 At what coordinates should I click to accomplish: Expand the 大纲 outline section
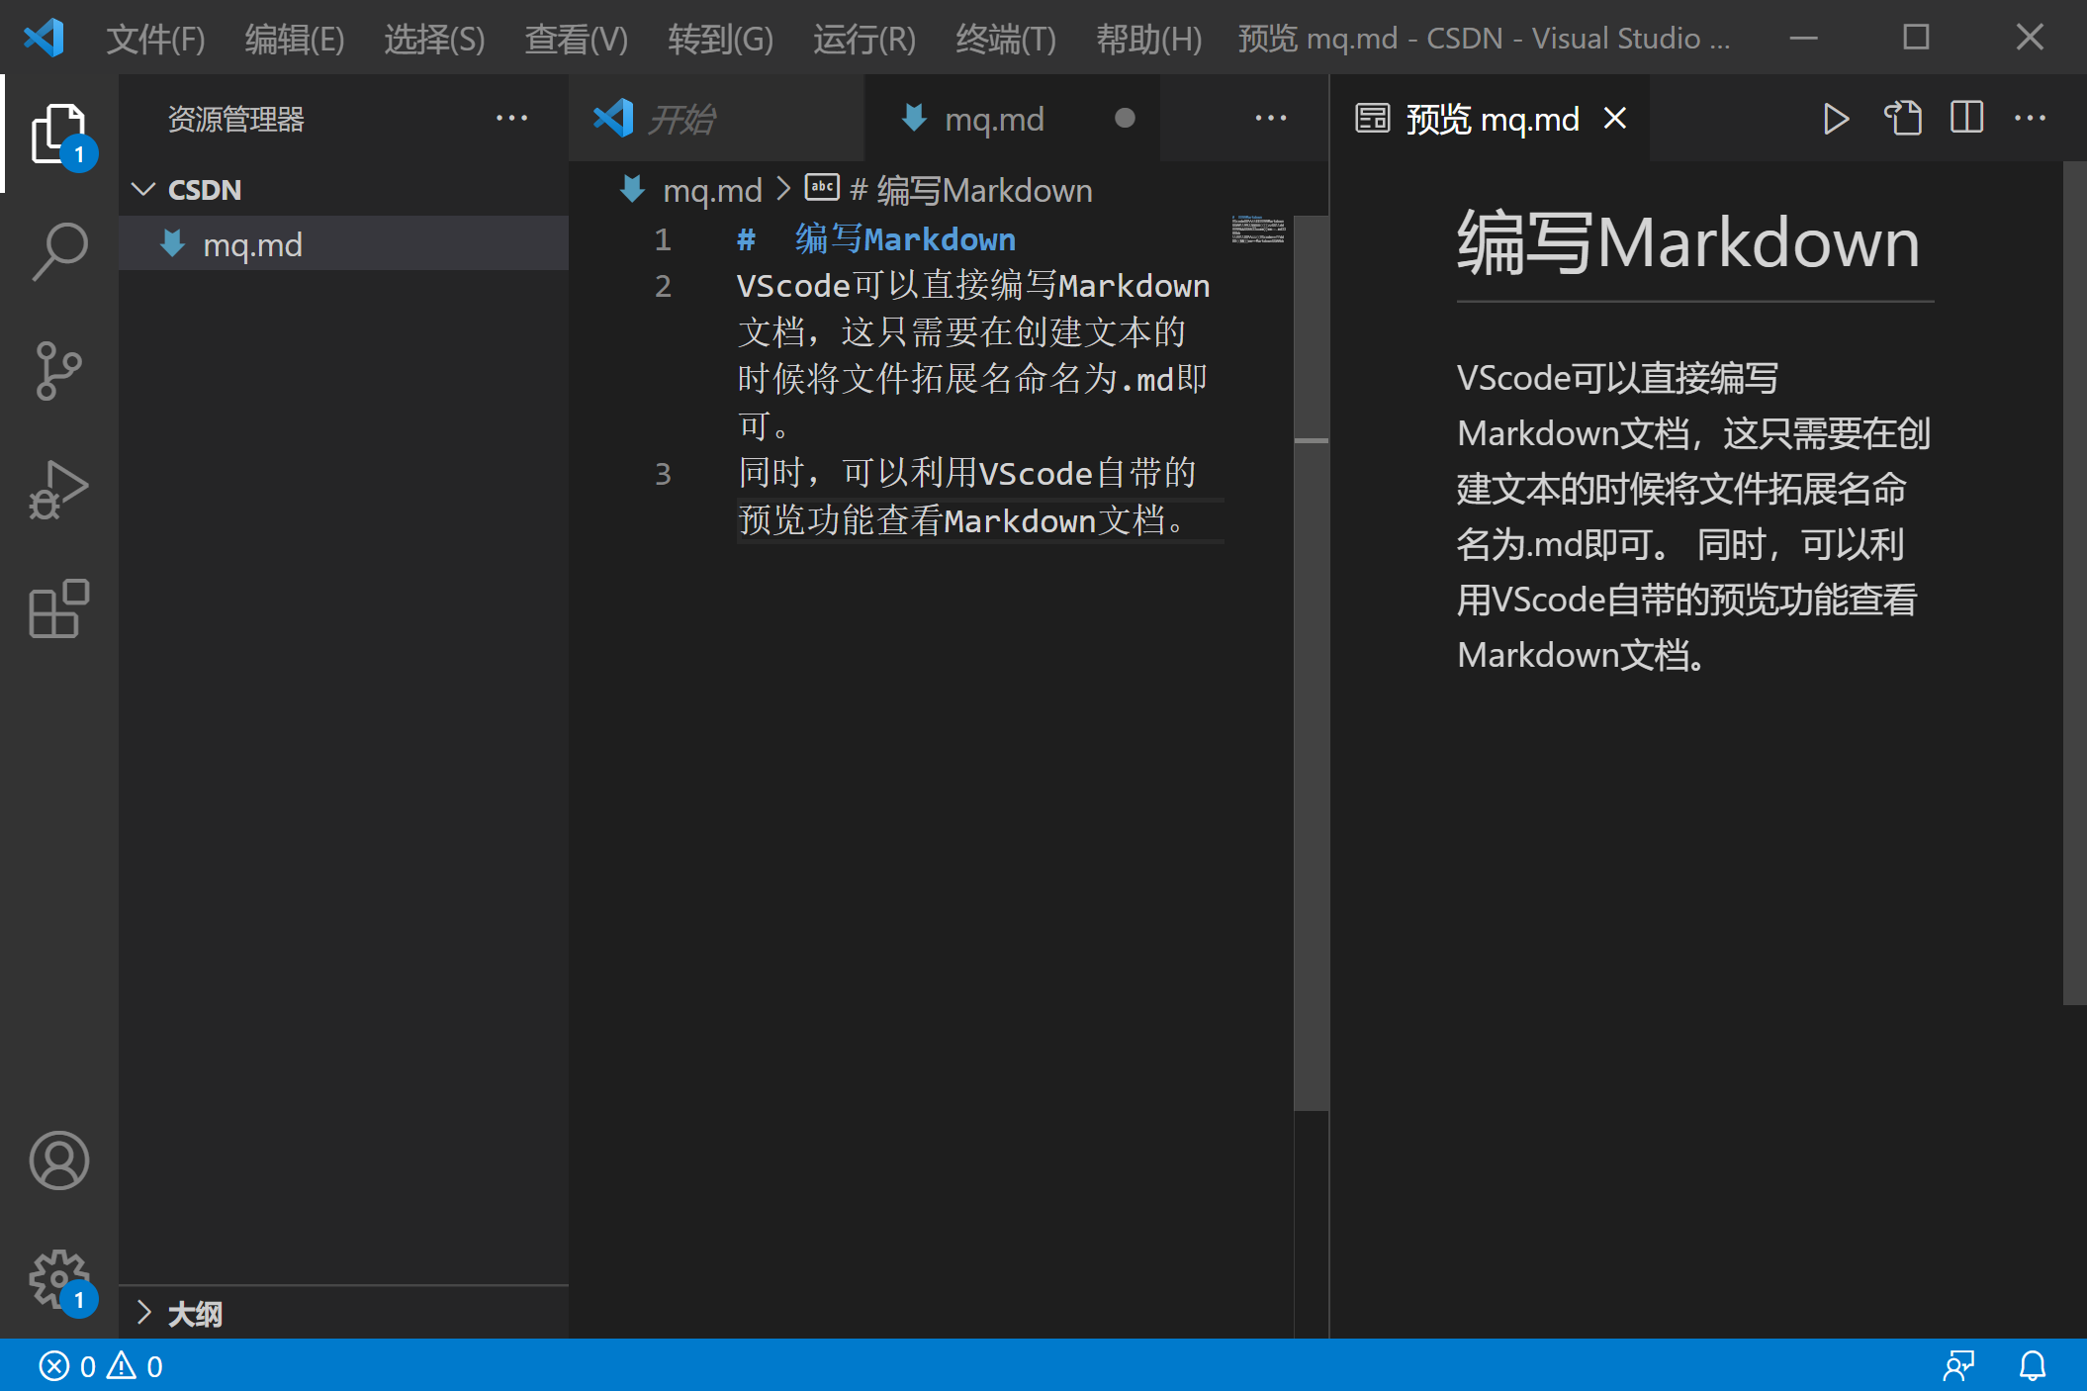pos(144,1314)
